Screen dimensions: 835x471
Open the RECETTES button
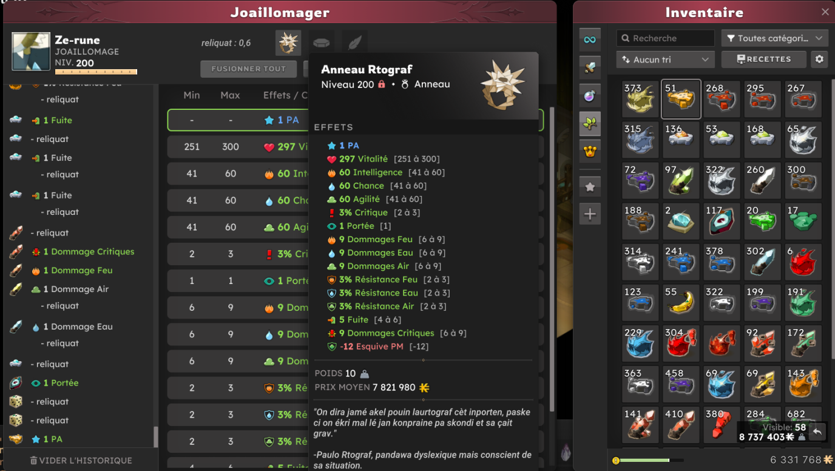click(764, 59)
